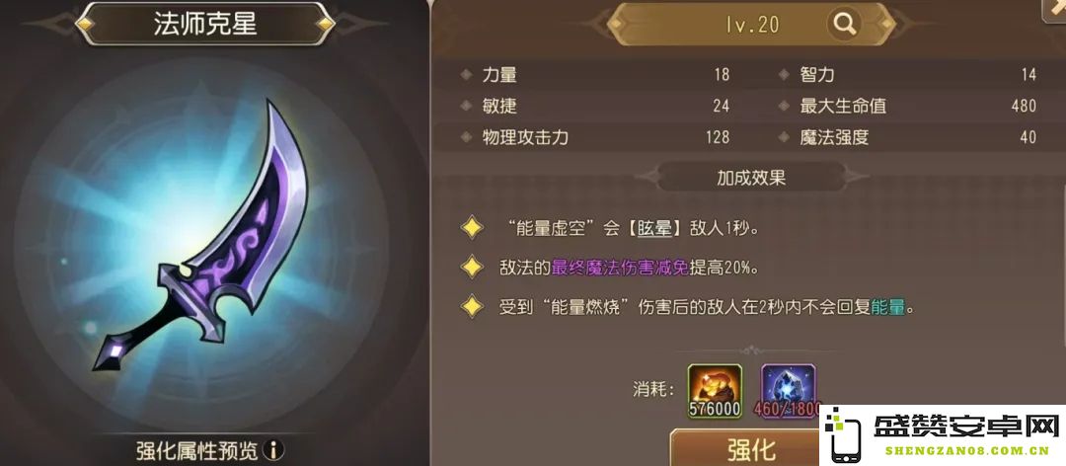Click the 能量 teal keyword
Viewport: 1066px width, 466px height.
[888, 307]
